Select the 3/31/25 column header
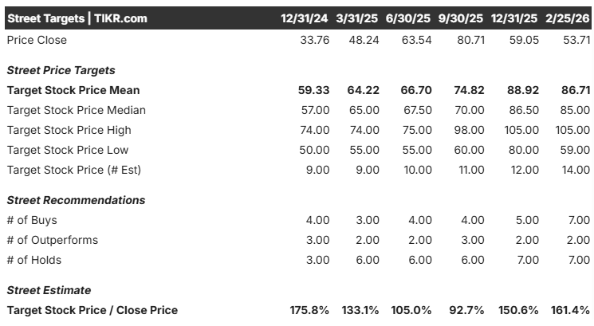Screen dimensions: 594x326 [357, 18]
